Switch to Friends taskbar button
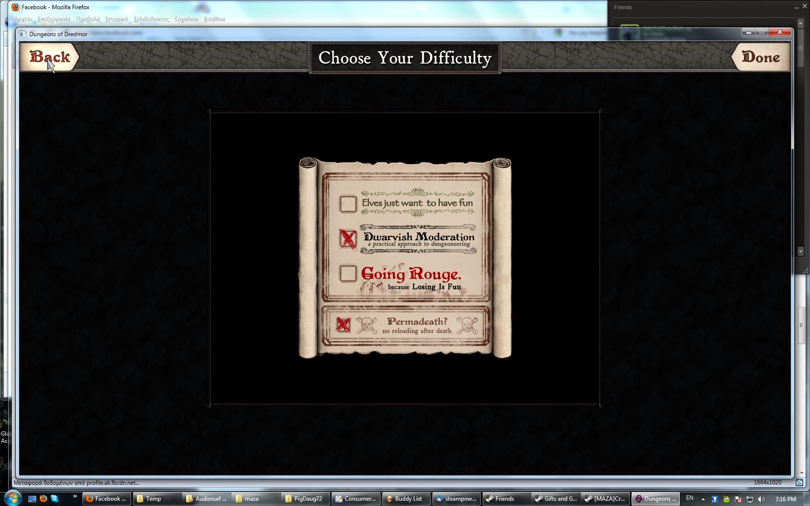 506,499
